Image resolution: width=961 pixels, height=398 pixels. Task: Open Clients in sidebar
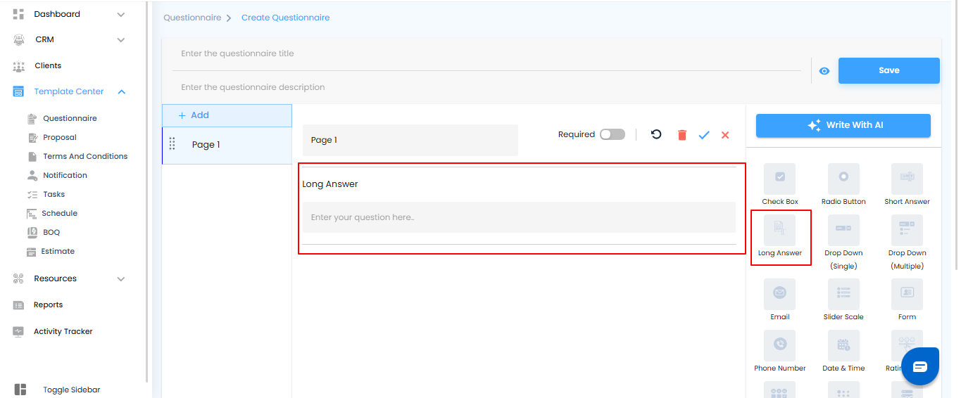click(48, 66)
